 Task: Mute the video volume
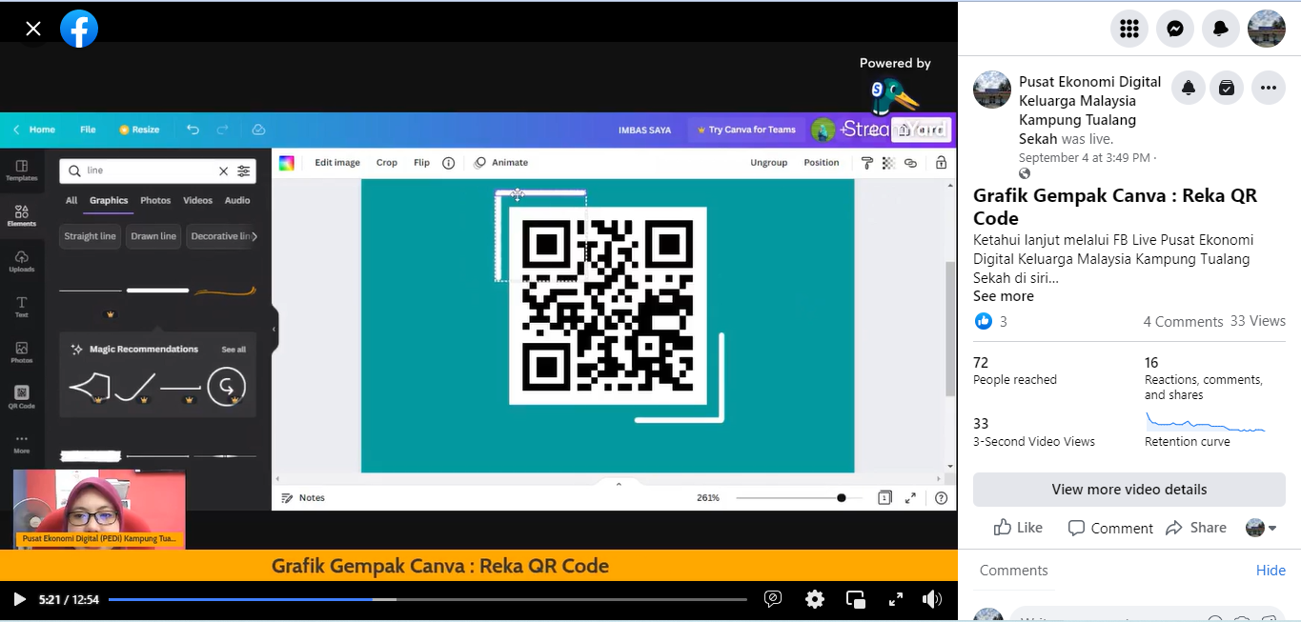(x=932, y=599)
